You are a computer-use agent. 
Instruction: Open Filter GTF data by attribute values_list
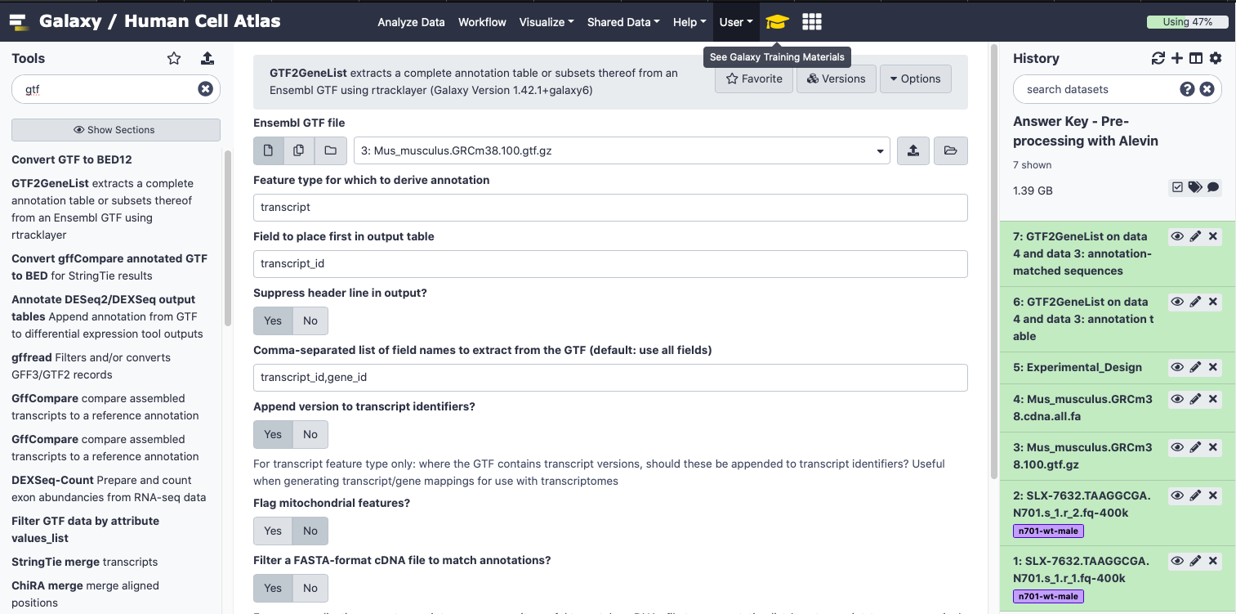click(85, 529)
